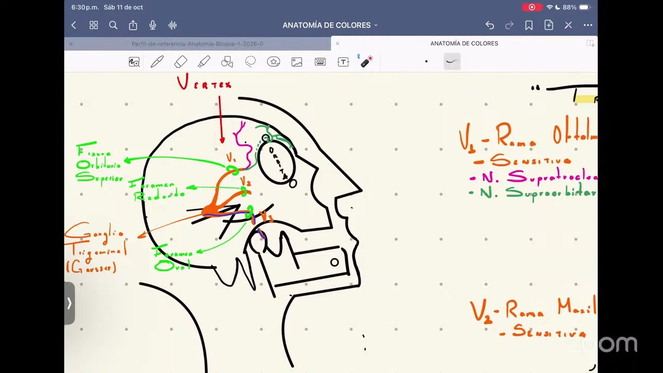Activate the laser pointer tool

[x=366, y=61]
